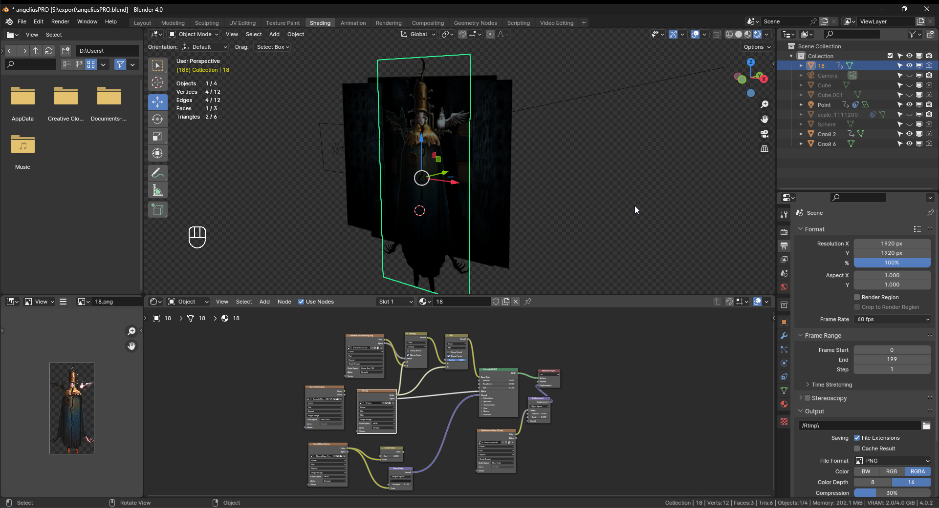Activate the Scale tool
This screenshot has height=508, width=939.
coord(157,136)
